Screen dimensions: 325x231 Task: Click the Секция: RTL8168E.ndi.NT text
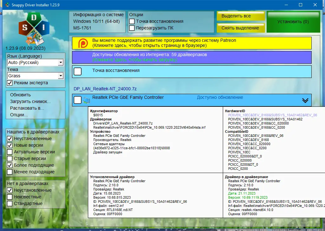coord(113,210)
